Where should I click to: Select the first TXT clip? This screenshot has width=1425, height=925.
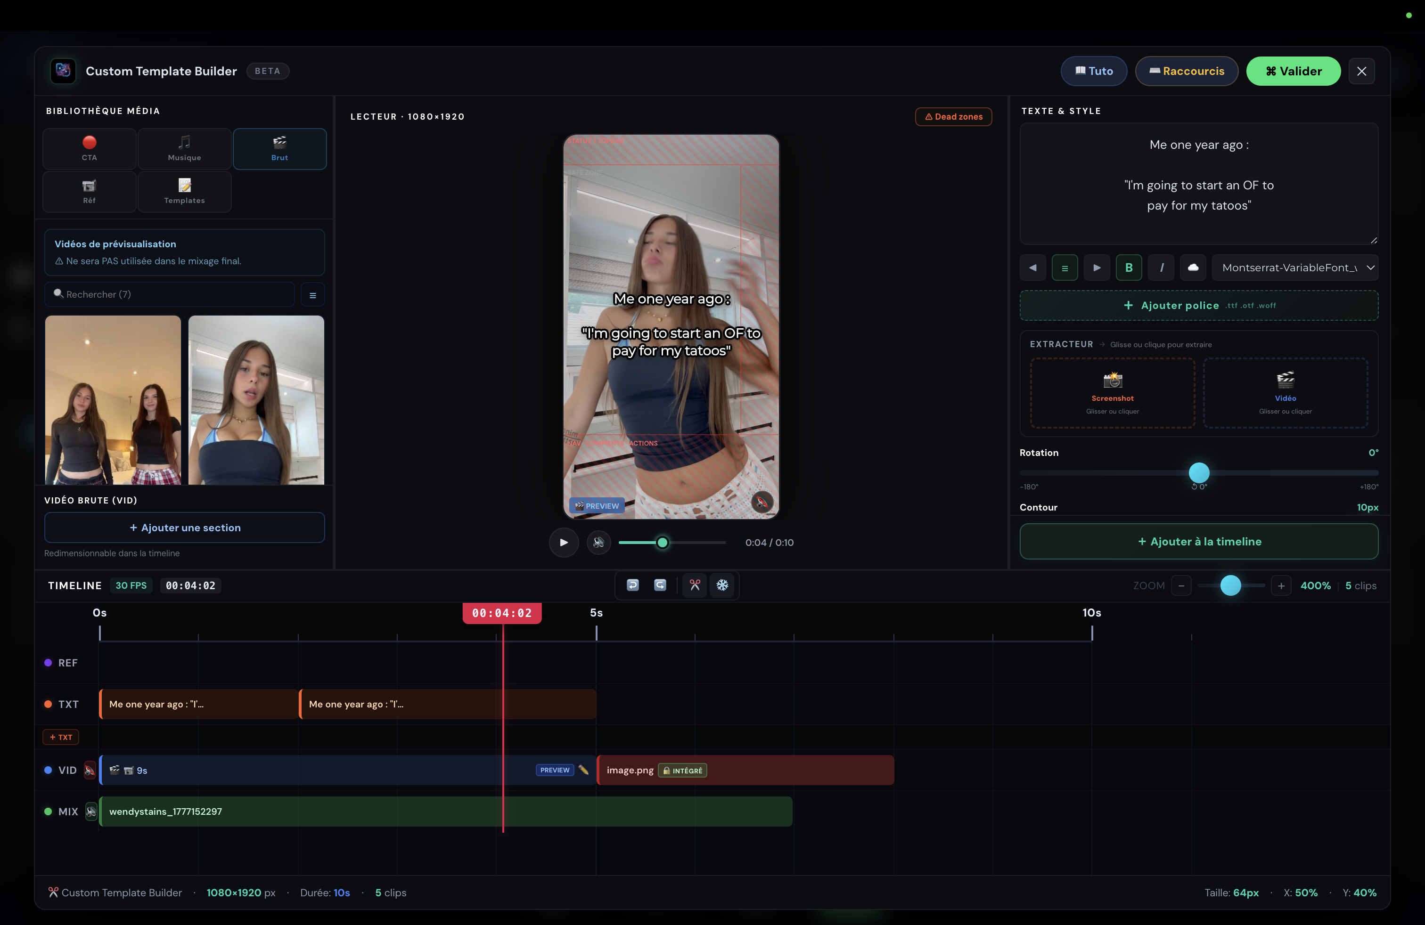click(199, 704)
